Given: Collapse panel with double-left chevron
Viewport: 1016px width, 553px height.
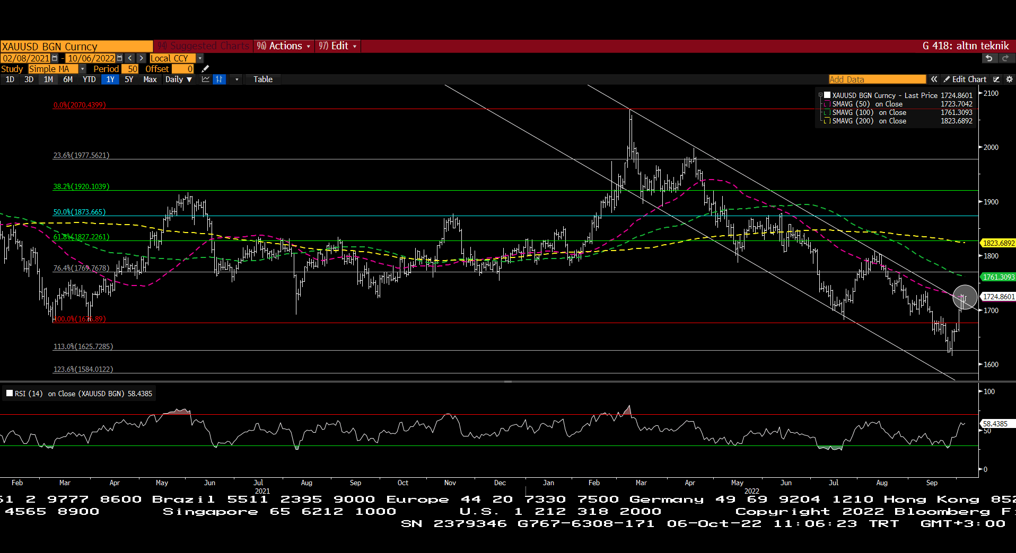Looking at the screenshot, I should point(934,79).
